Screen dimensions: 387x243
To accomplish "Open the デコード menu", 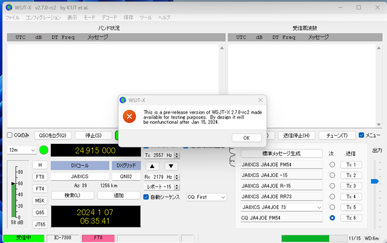I will (109, 18).
